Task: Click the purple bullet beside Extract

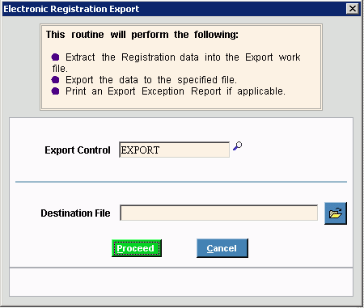Action: click(x=55, y=57)
